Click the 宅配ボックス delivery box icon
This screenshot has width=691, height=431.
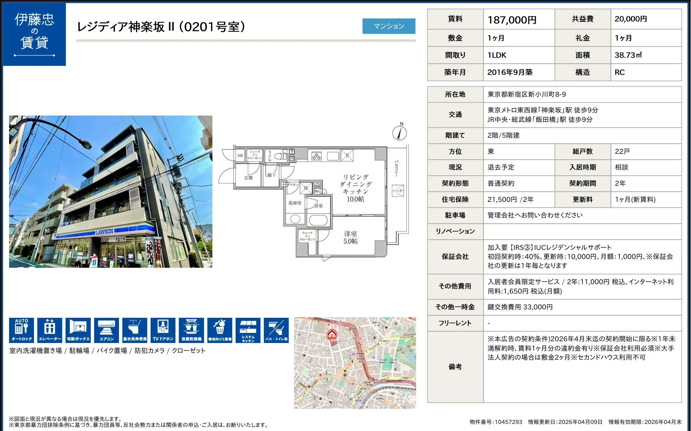[78, 330]
